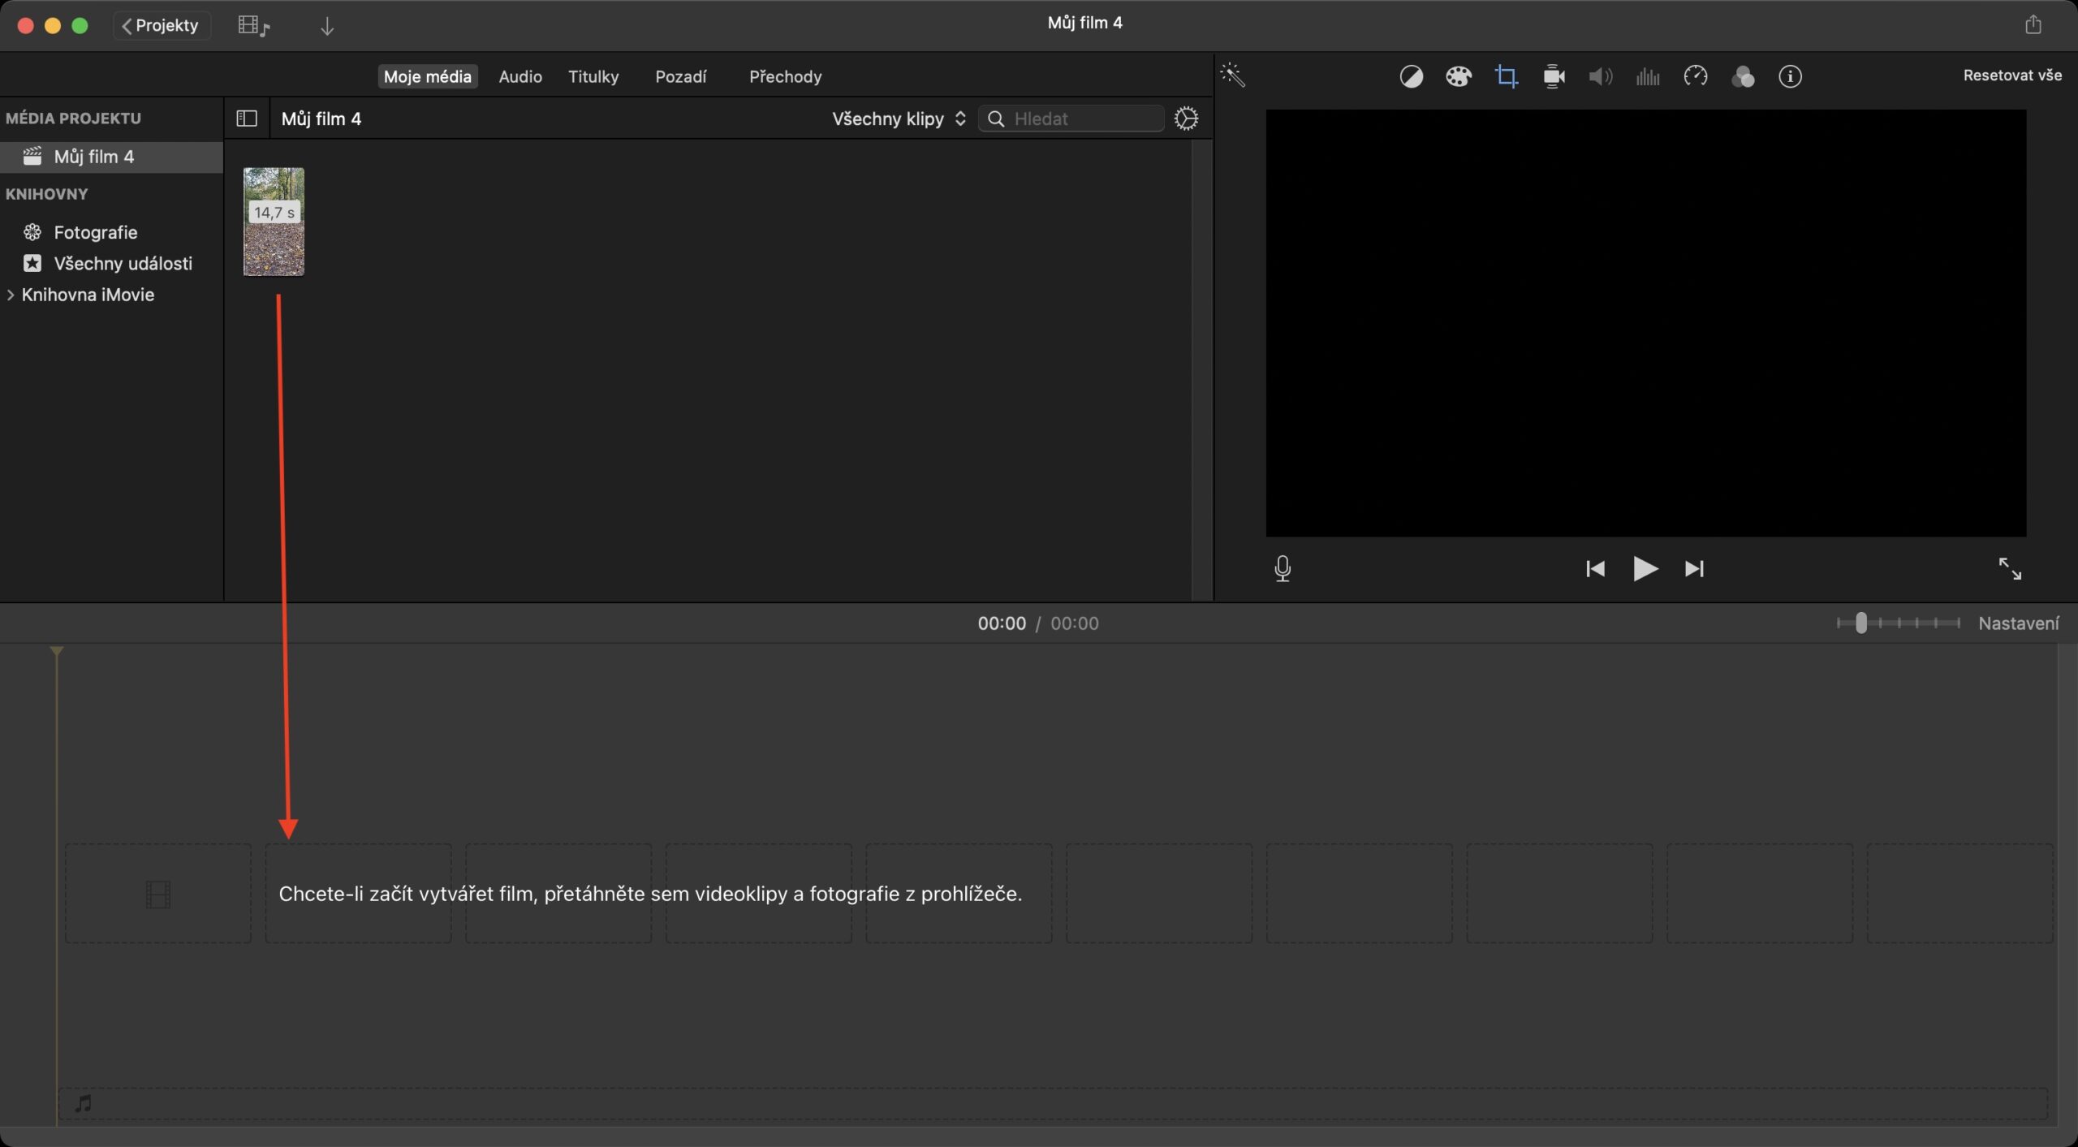Open the Cropping tool
This screenshot has height=1147, width=2078.
pyautogui.click(x=1507, y=75)
